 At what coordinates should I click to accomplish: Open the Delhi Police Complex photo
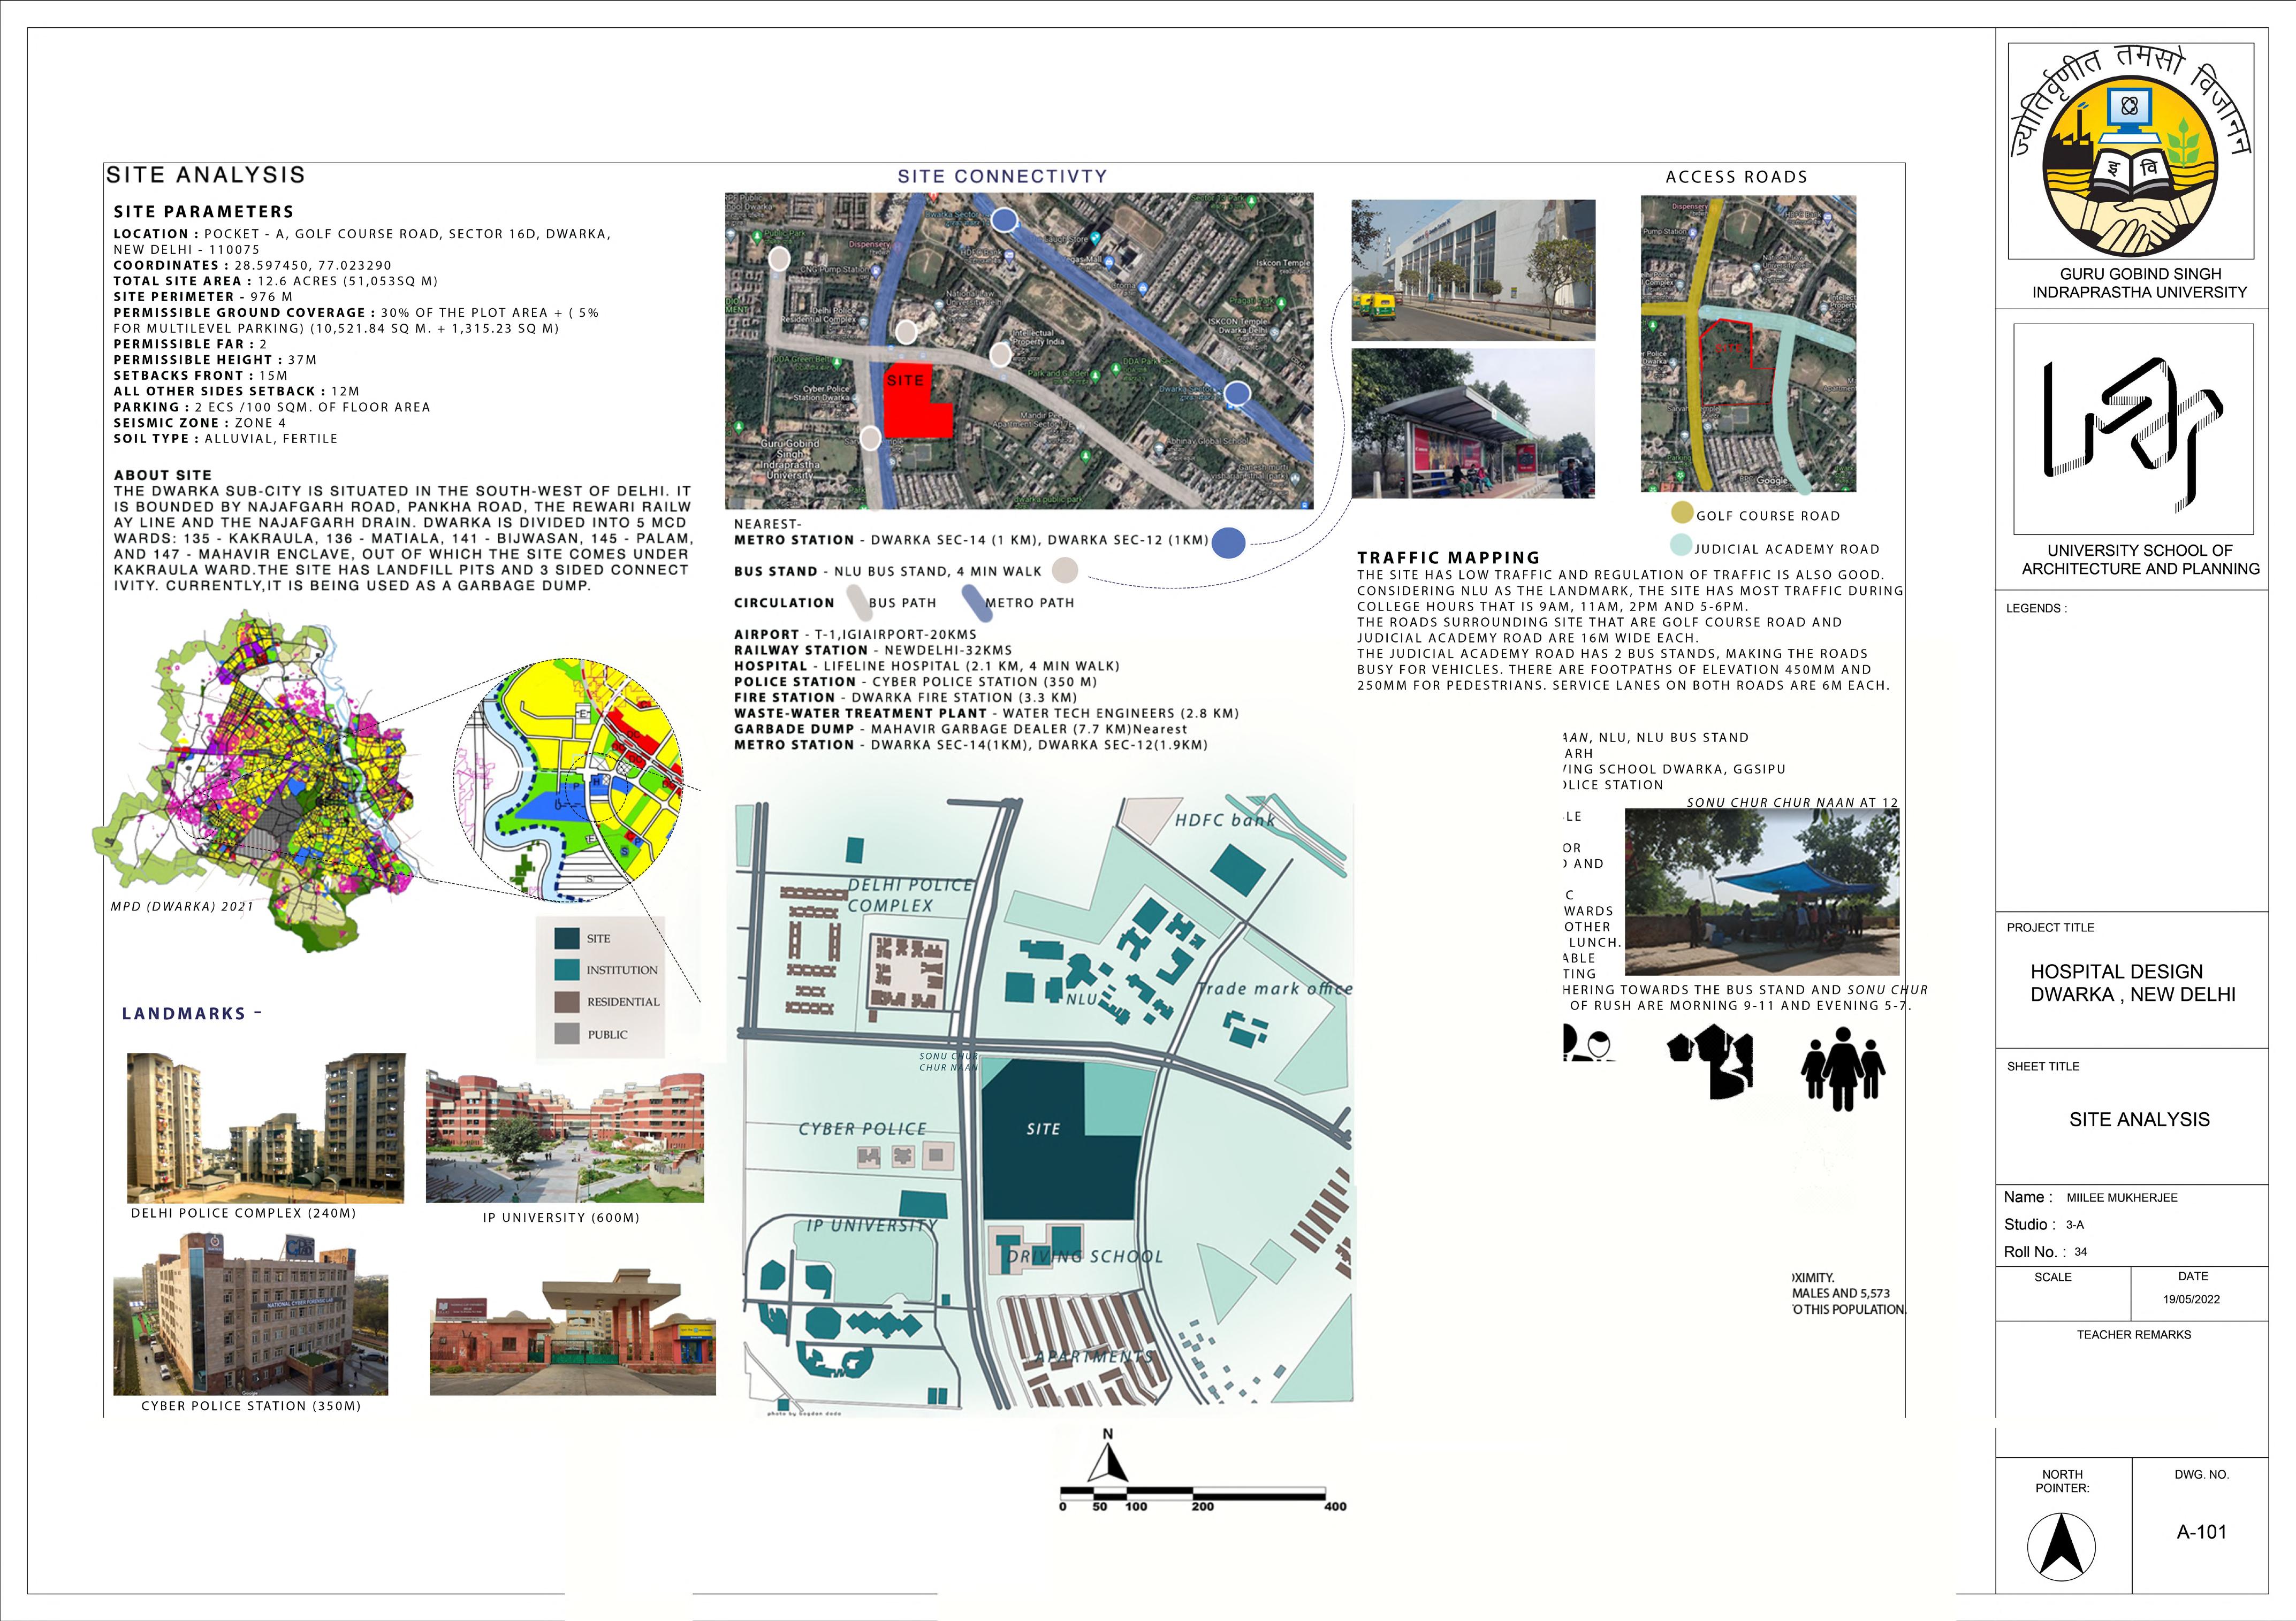266,1127
